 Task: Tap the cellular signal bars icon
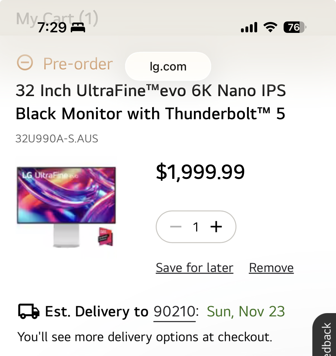[x=249, y=28]
